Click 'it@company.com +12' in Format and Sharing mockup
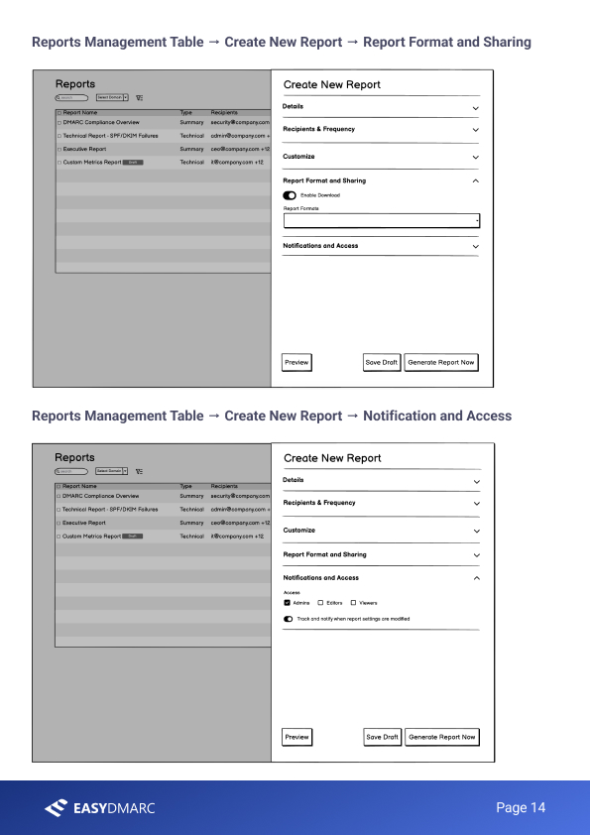590x835 pixels. [237, 163]
